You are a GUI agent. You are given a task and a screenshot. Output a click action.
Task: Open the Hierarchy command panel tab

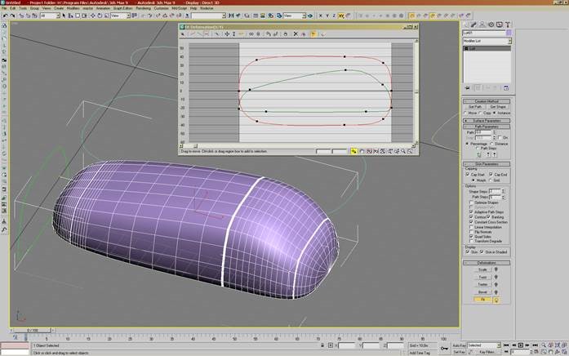click(x=482, y=25)
